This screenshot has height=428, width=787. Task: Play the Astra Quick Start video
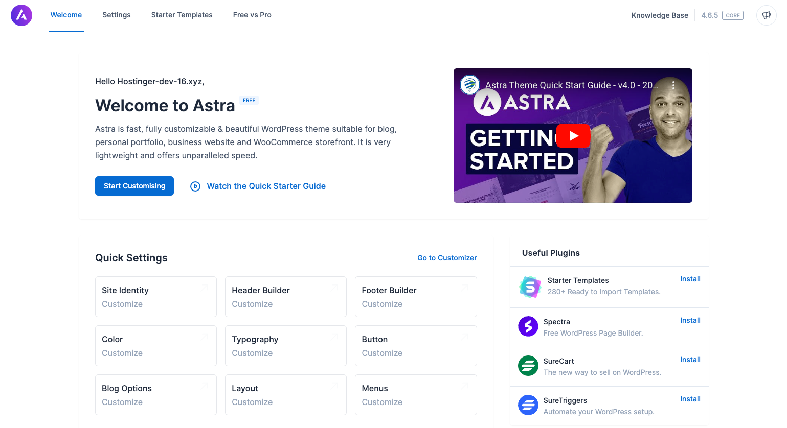click(573, 136)
